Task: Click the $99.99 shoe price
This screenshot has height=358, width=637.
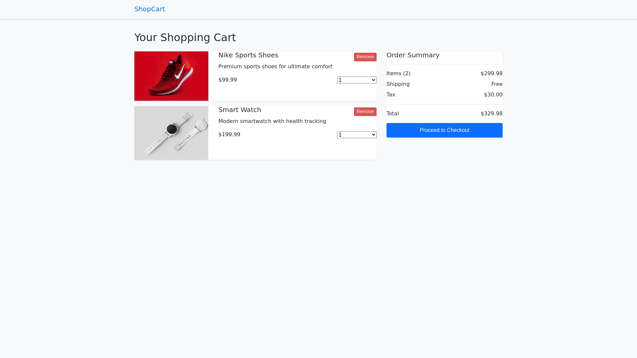Action: tap(228, 80)
